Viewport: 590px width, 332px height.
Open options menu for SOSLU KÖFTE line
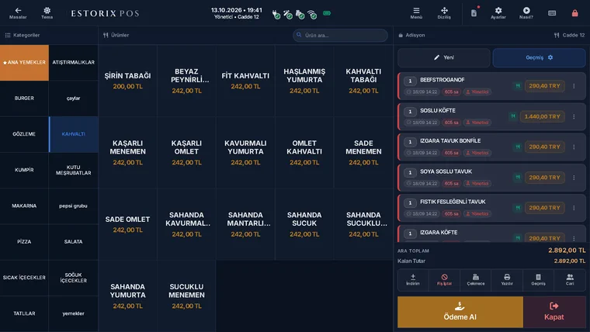click(x=574, y=116)
